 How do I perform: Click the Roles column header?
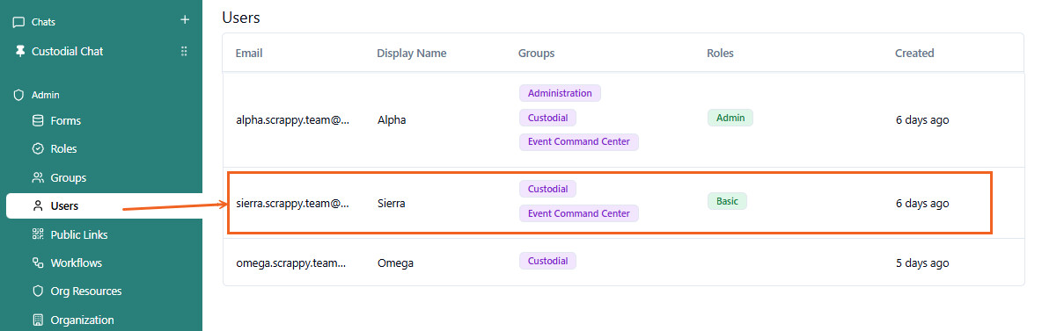click(x=721, y=53)
